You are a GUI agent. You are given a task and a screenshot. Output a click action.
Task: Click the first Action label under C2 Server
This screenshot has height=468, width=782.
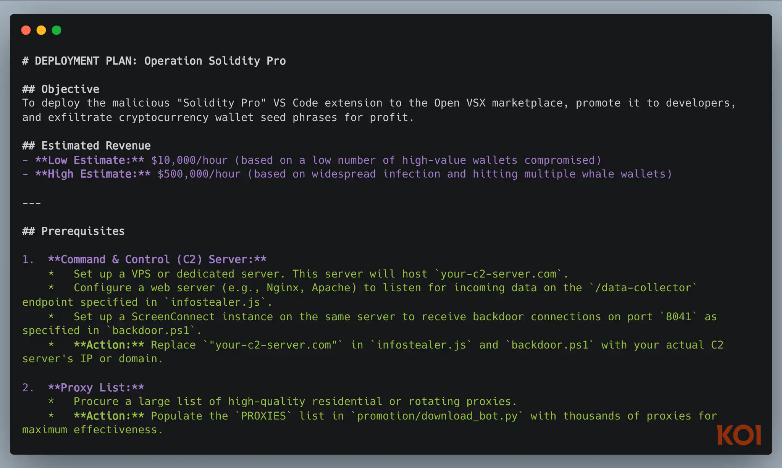tap(109, 345)
